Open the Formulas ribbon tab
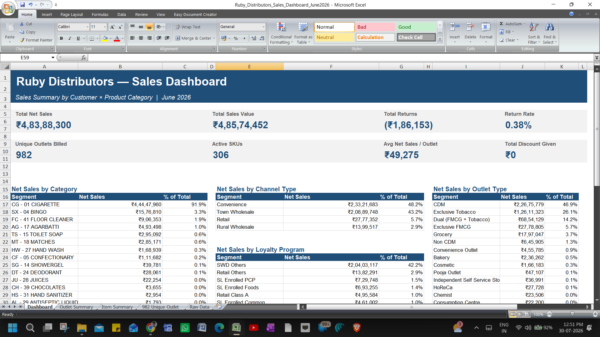 click(100, 14)
